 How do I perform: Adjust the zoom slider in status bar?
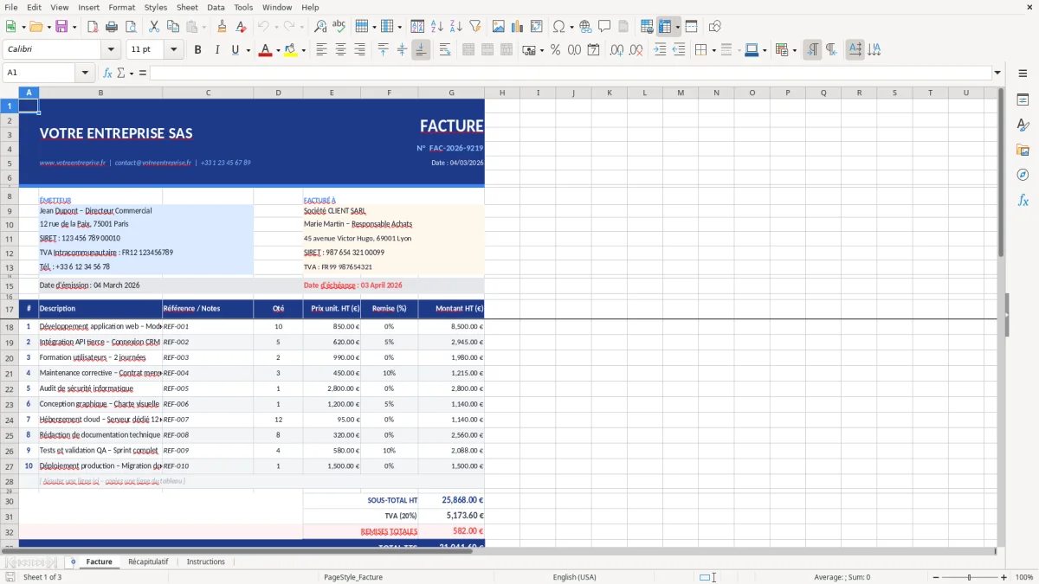(970, 577)
